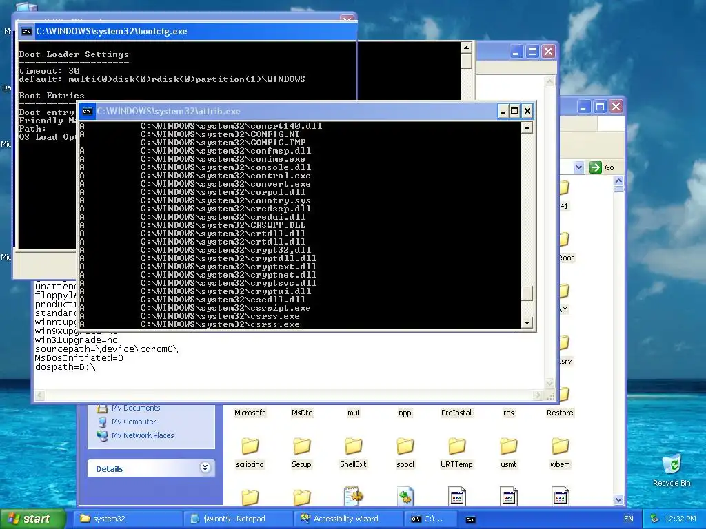Switch to Accessibility Wizard taskbar button

pyautogui.click(x=350, y=519)
